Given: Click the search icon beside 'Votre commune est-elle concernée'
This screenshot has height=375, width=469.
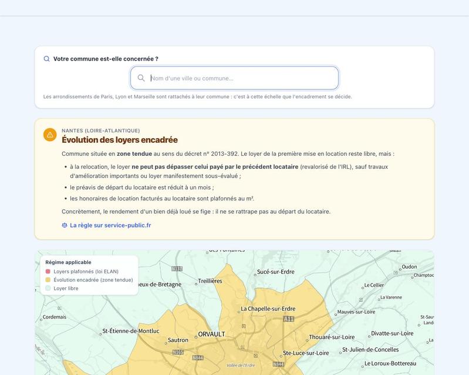Looking at the screenshot, I should pos(46,59).
